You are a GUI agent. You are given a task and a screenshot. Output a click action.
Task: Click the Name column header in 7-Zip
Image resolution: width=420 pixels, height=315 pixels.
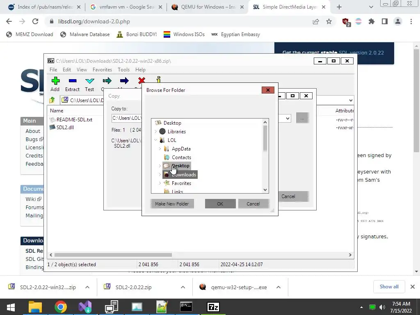tap(57, 111)
